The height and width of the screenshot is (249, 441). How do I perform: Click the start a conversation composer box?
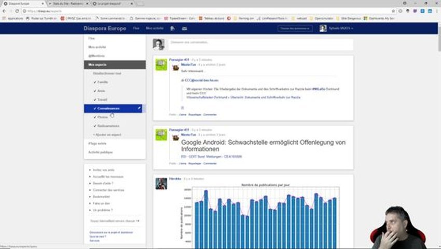point(261,45)
